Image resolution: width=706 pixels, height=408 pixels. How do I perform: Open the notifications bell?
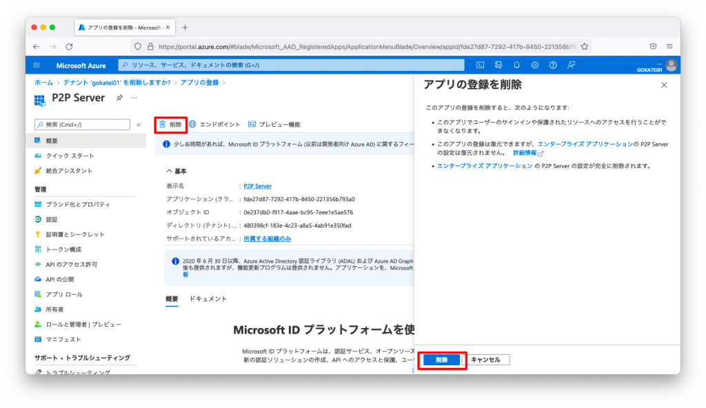(x=517, y=65)
